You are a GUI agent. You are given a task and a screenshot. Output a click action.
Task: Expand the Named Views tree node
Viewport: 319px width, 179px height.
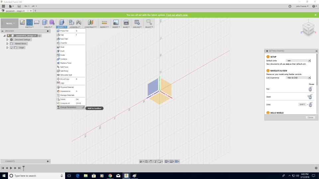coord(8,44)
